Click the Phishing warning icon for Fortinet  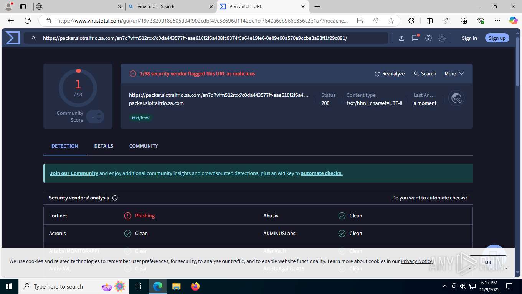(128, 216)
